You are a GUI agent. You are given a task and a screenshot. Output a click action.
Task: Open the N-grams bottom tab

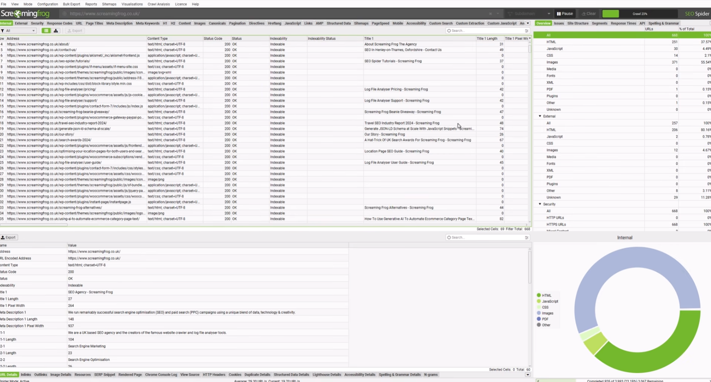click(431, 375)
